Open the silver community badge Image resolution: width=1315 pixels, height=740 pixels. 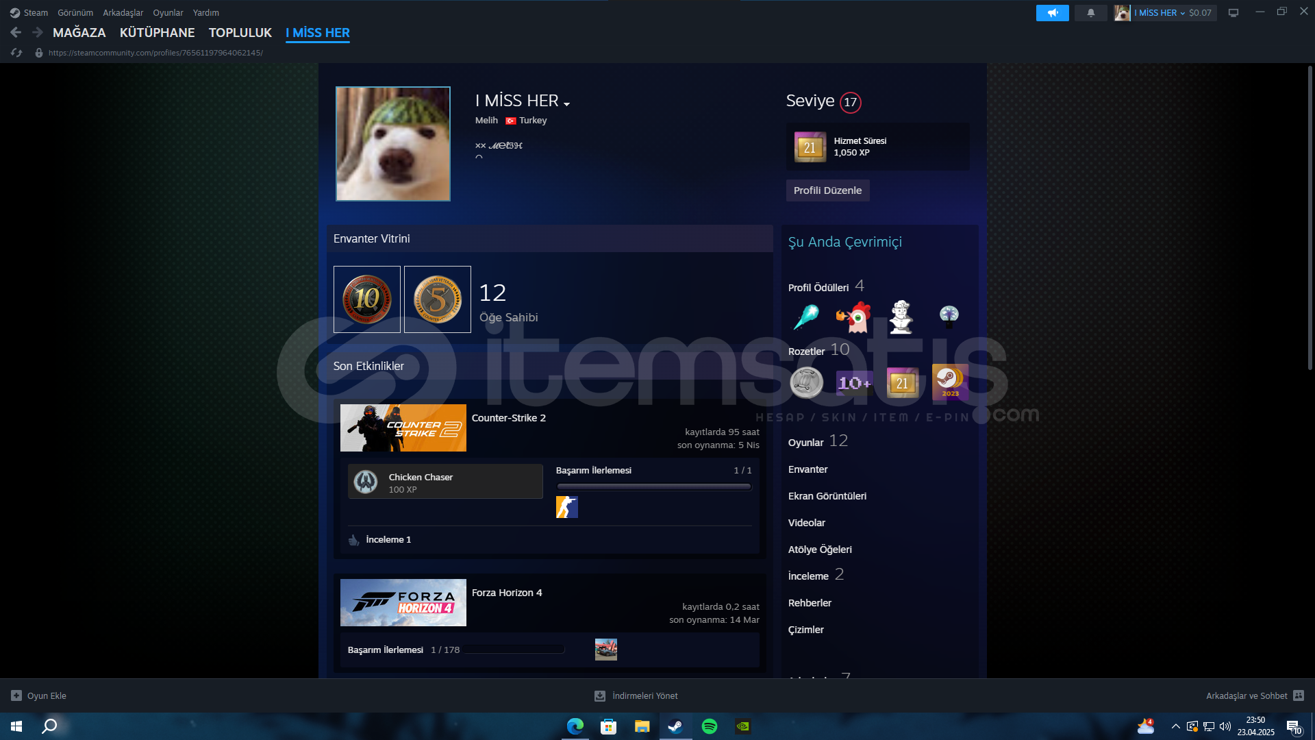[807, 382]
